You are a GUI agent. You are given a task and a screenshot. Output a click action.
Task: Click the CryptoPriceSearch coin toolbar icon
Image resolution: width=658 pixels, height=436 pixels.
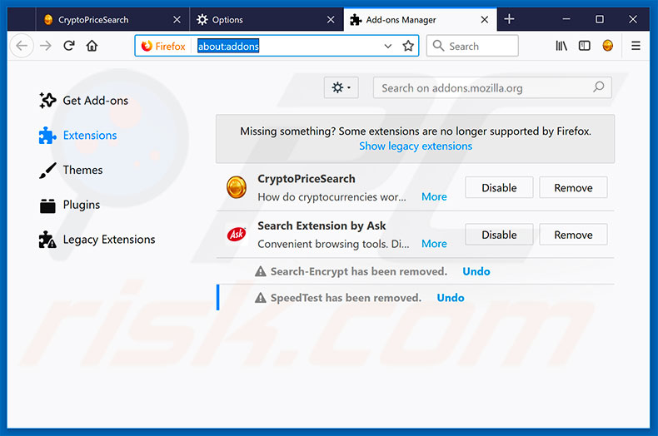(608, 45)
